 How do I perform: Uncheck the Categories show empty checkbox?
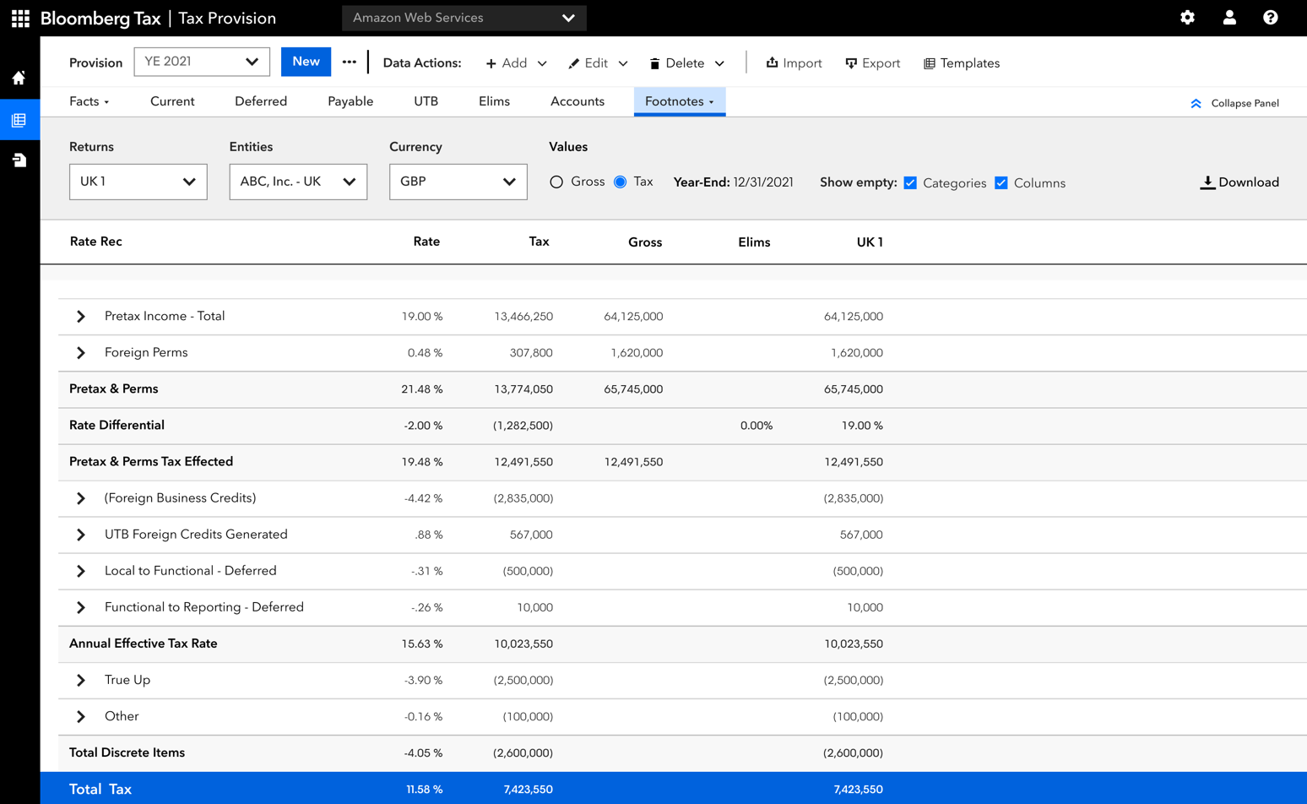tap(910, 182)
